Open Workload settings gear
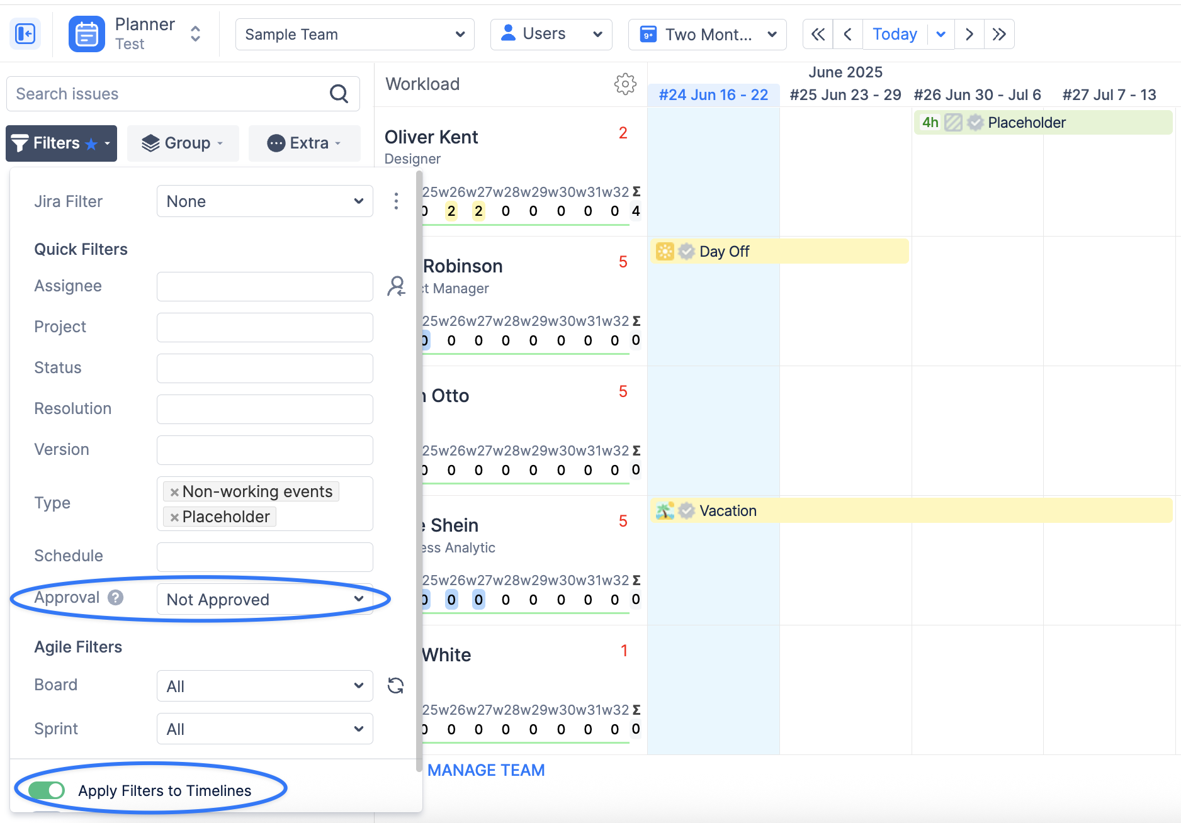Screen dimensions: 1181x823 click(x=624, y=84)
